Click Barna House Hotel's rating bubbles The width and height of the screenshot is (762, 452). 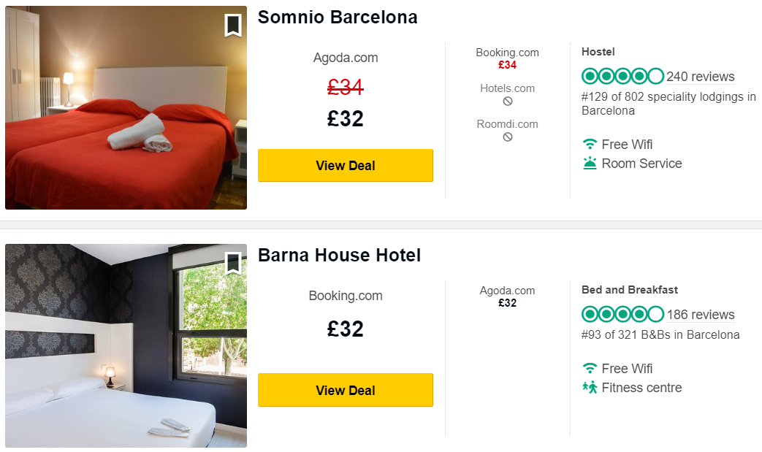click(x=622, y=315)
